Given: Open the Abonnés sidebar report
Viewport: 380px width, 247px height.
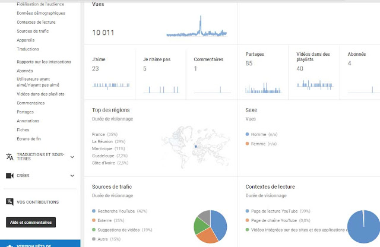Looking at the screenshot, I should (25, 71).
